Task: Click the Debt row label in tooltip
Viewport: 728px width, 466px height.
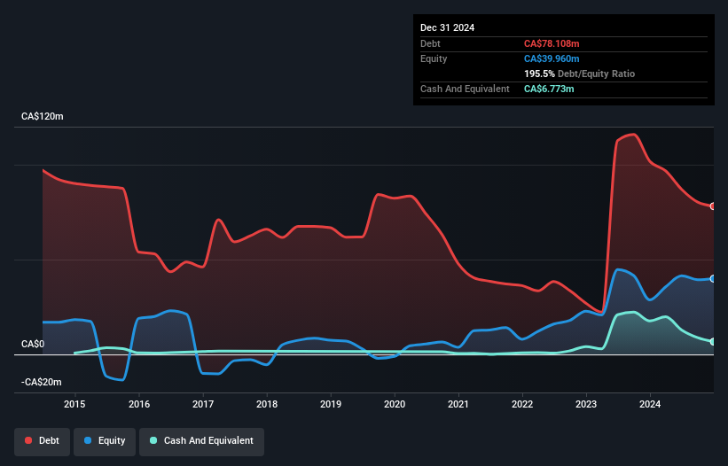Action: coord(430,43)
